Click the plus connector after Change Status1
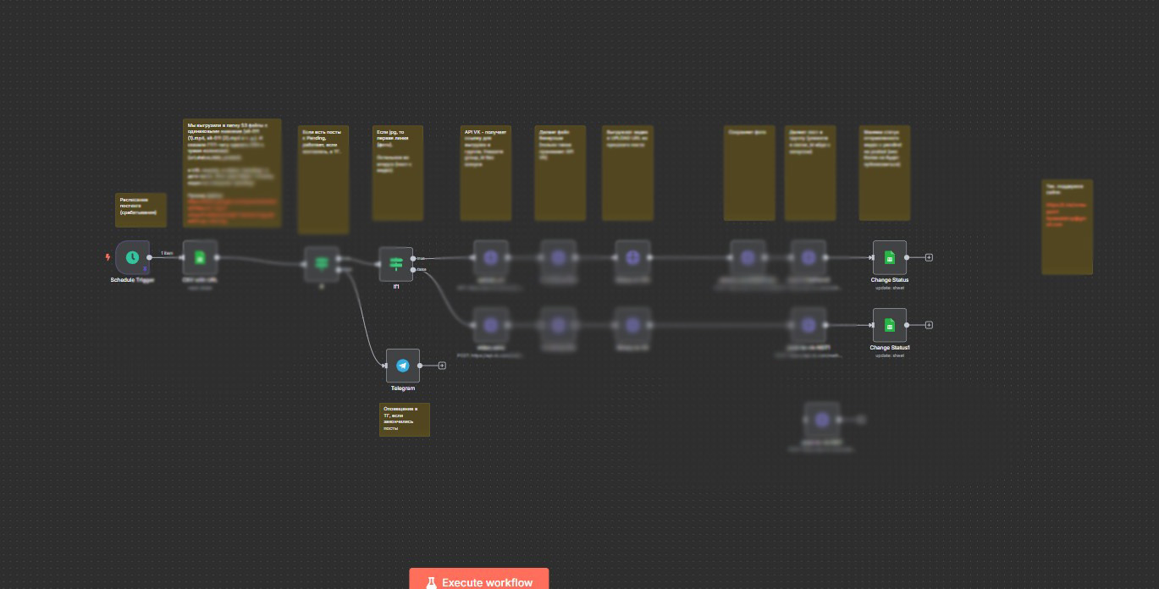Viewport: 1159px width, 589px height. click(x=929, y=325)
